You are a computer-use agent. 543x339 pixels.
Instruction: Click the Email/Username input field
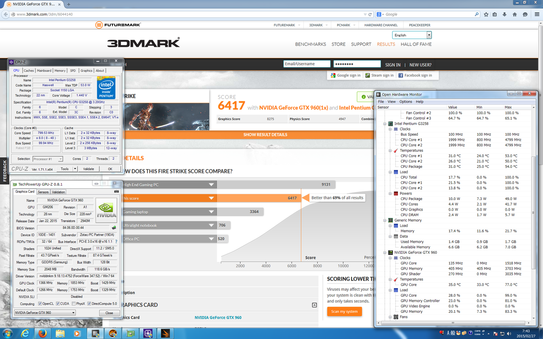click(x=307, y=64)
